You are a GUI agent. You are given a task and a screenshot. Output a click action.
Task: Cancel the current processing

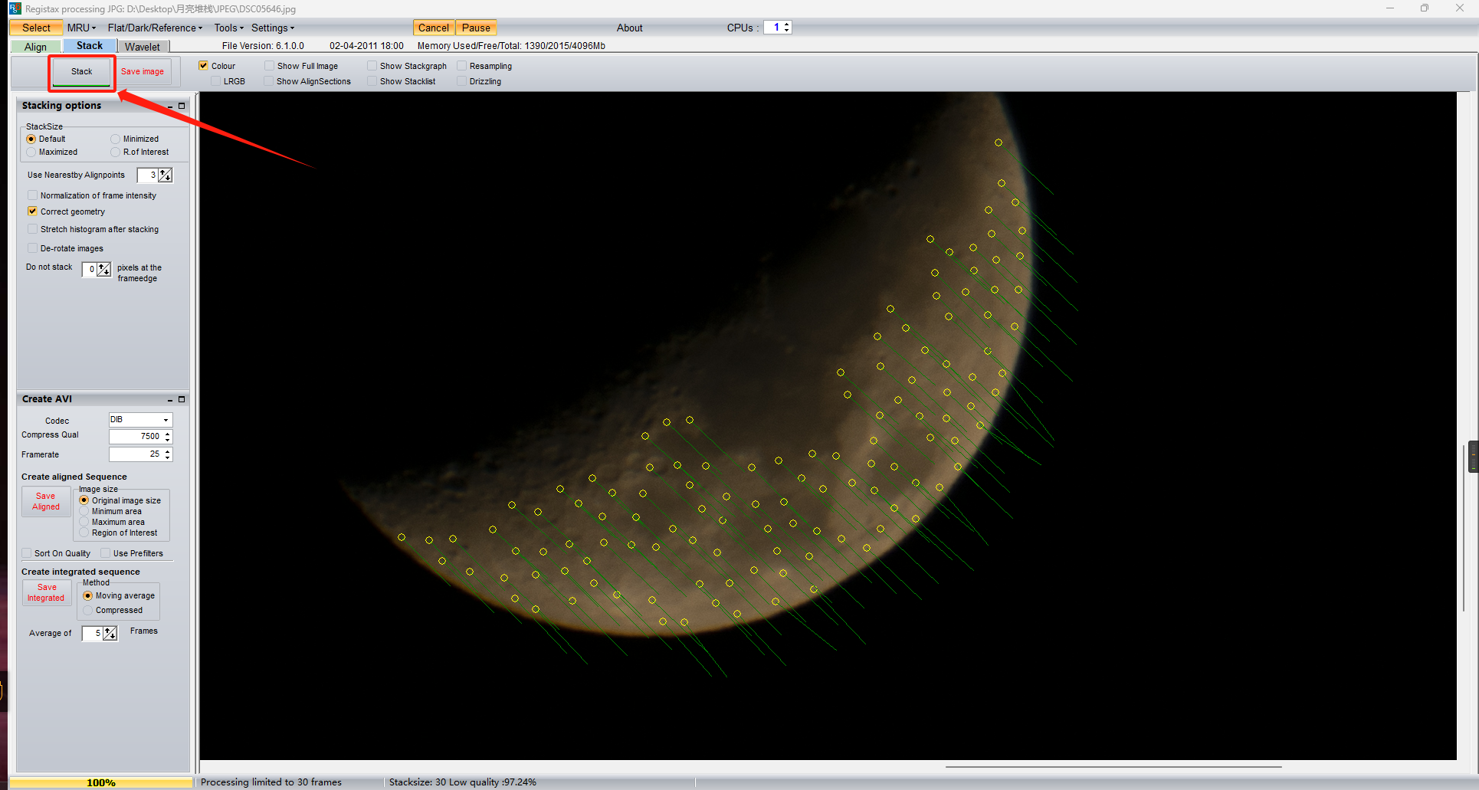point(434,28)
